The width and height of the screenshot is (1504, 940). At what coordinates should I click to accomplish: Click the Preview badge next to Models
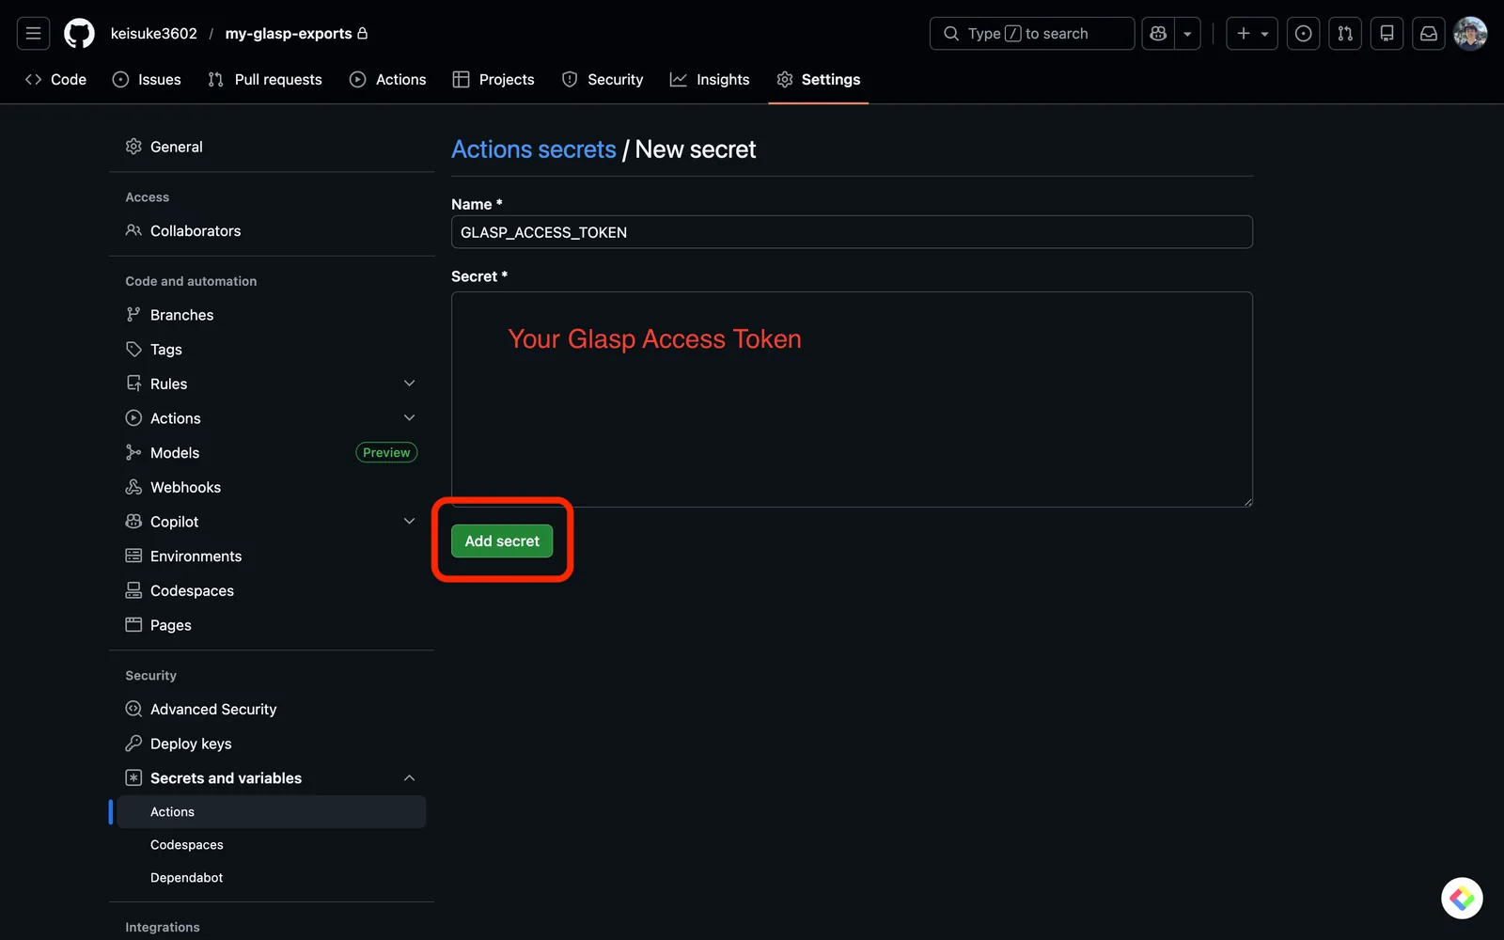(386, 453)
